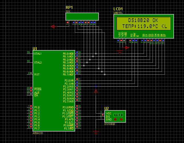Click the power terminal arrow above U2 VCC wire
The image size is (184, 143).
point(96,92)
